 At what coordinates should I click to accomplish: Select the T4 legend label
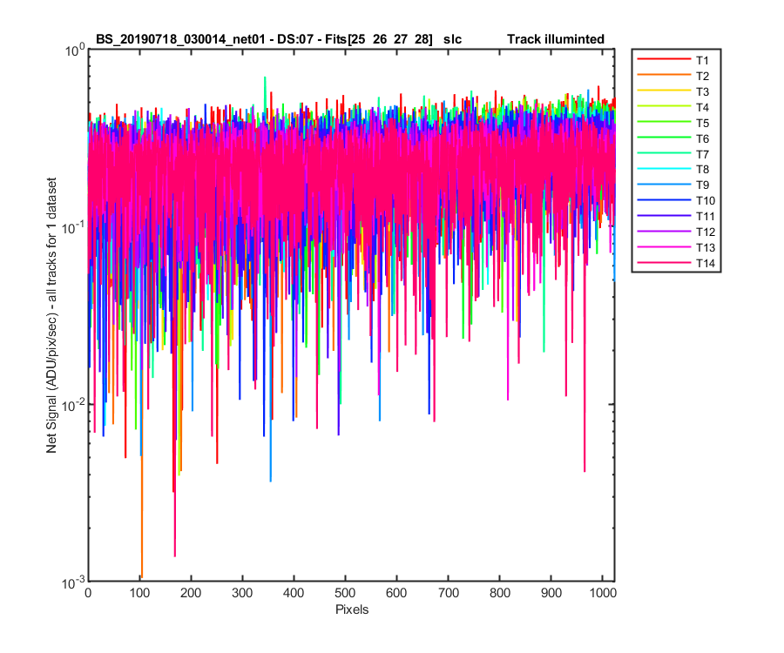click(x=702, y=107)
